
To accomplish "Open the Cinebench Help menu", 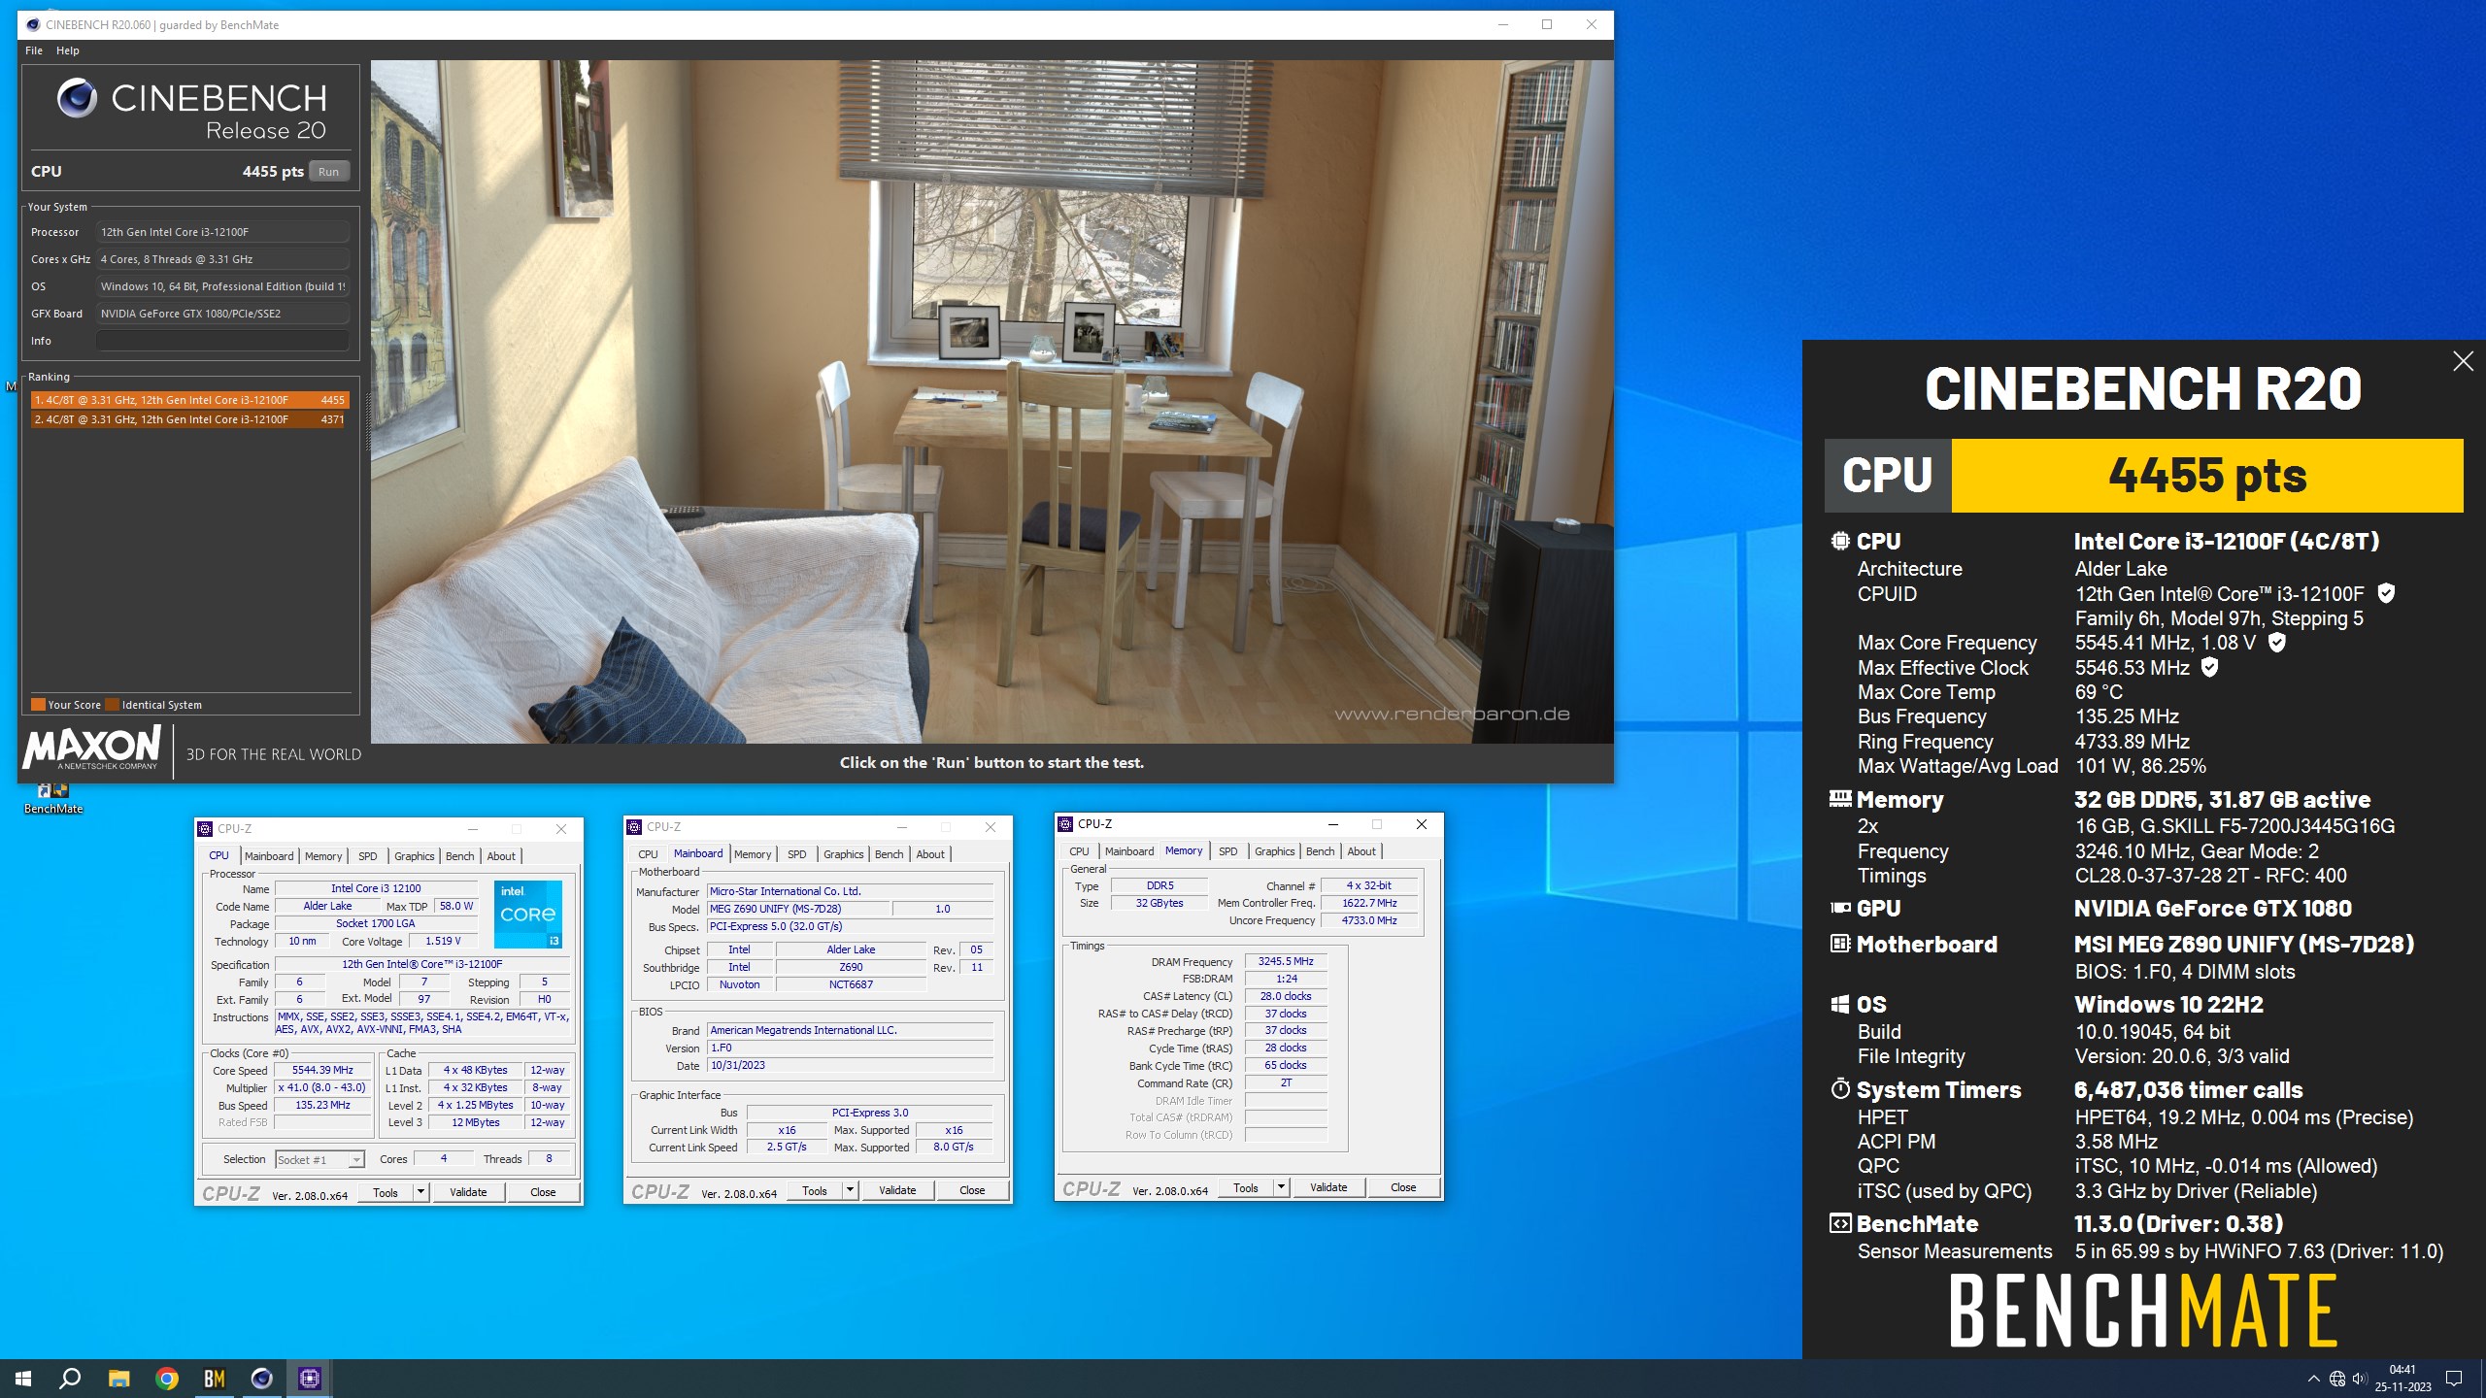I will [x=68, y=50].
